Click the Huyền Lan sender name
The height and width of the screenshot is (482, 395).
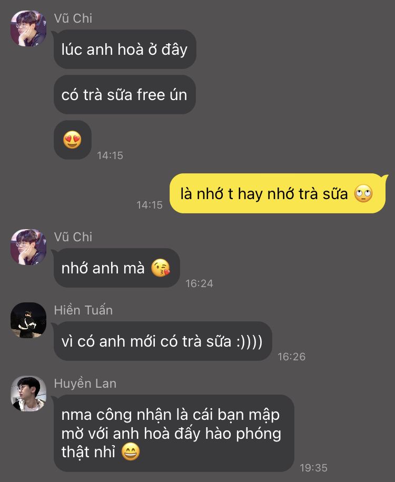85,383
